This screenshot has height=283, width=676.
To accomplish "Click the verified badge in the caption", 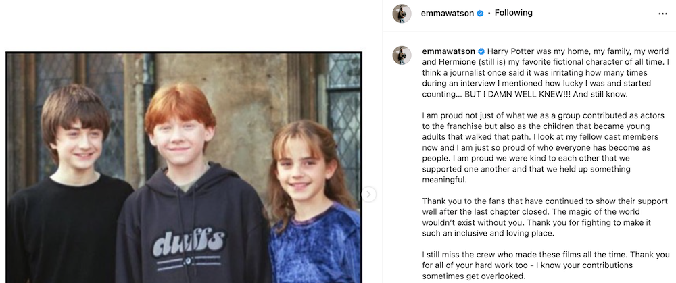I will click(x=481, y=51).
